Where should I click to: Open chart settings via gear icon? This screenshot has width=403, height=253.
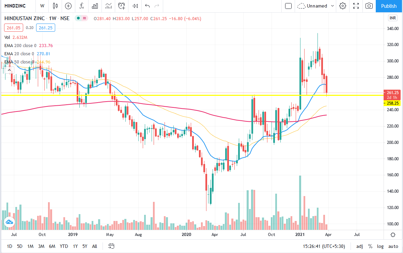coord(343,6)
